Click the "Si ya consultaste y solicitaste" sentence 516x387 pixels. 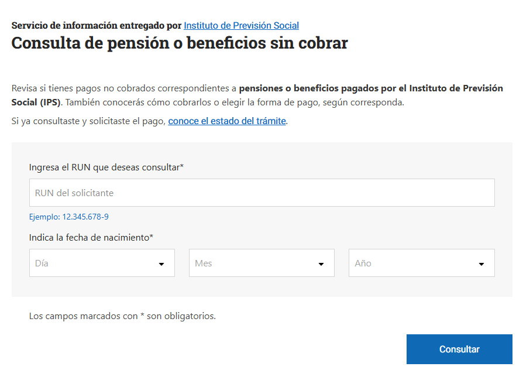(x=89, y=121)
